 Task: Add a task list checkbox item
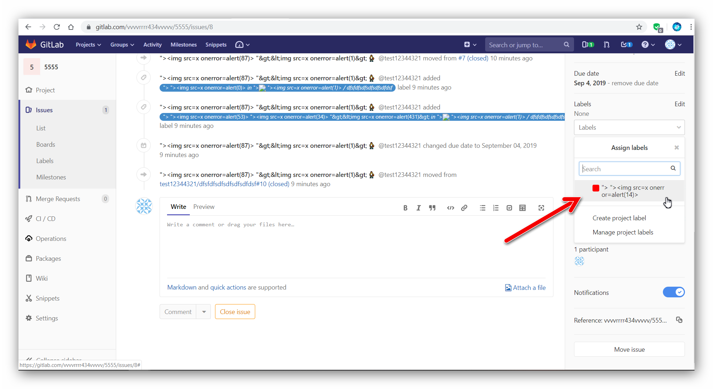[509, 208]
